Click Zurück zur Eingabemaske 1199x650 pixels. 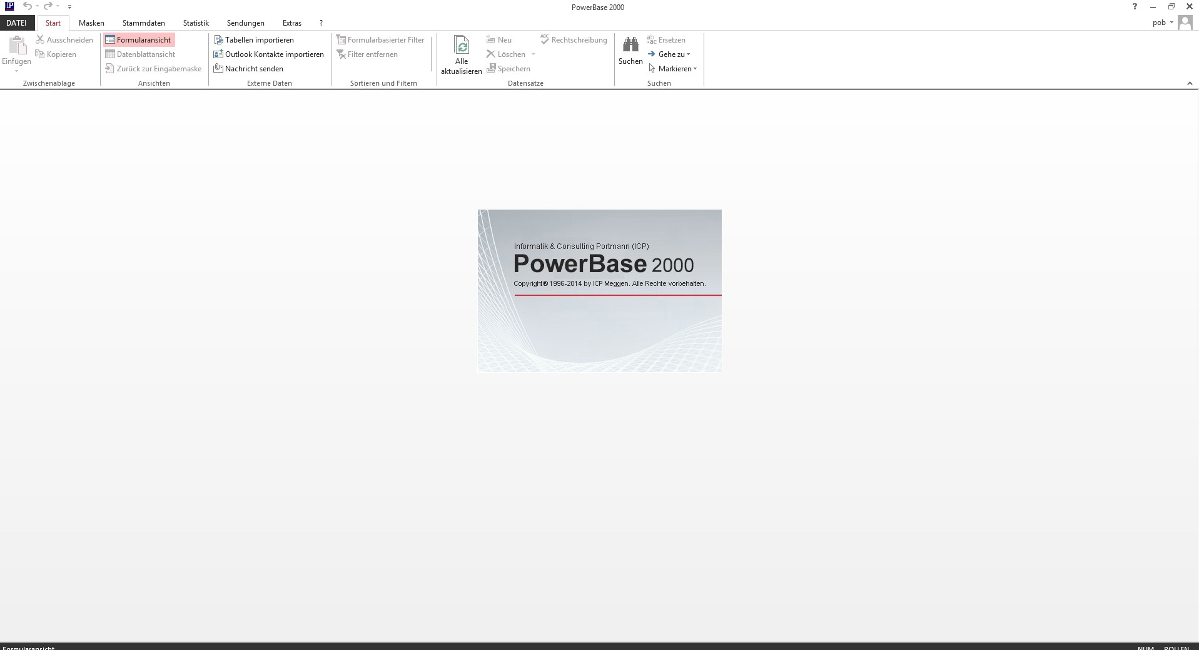tap(153, 69)
